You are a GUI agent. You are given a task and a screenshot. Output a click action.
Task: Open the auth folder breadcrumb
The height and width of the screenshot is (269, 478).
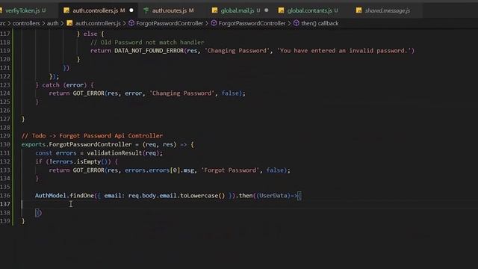coord(52,23)
